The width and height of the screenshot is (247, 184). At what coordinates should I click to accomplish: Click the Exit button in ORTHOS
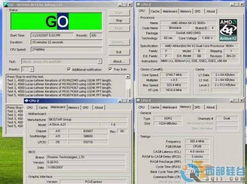pos(119,52)
